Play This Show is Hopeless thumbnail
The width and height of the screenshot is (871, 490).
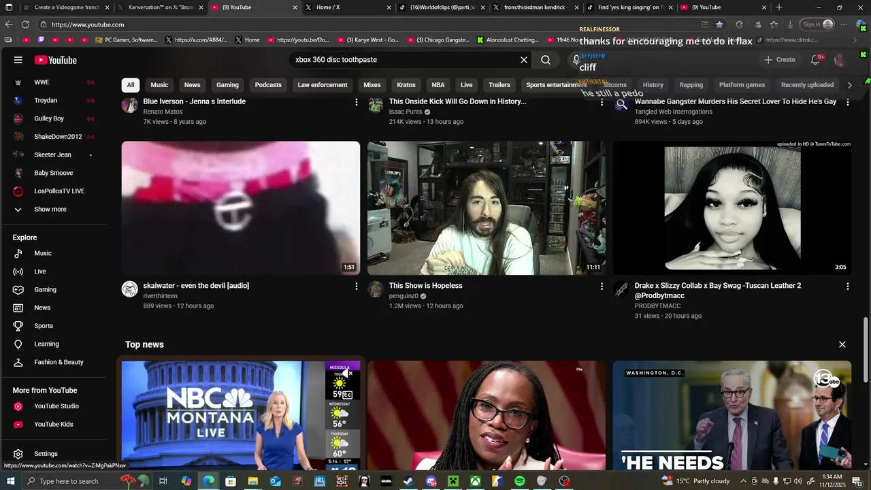(487, 208)
